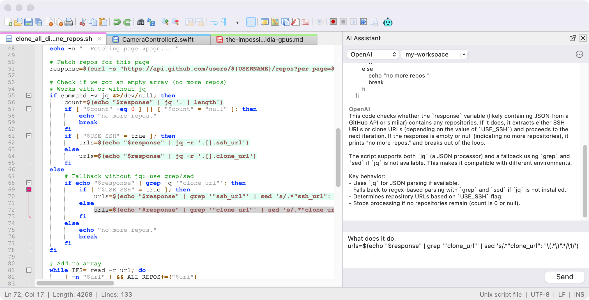The image size is (589, 300).
Task: Start macro recording with the red record icon
Action: click(x=333, y=22)
